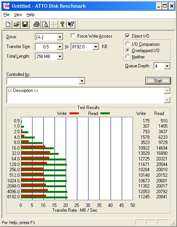177x227 pixels.
Task: Uncheck the Direct I/O checkbox
Action: point(127,36)
